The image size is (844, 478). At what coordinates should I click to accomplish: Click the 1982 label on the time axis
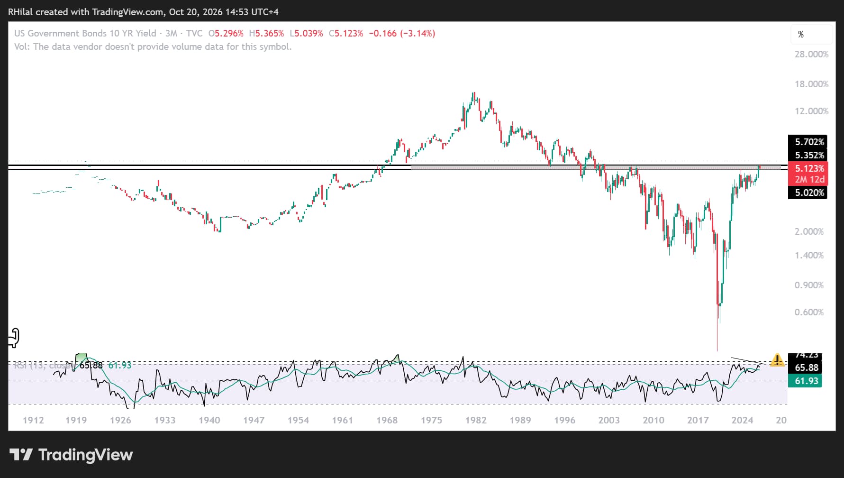point(476,420)
